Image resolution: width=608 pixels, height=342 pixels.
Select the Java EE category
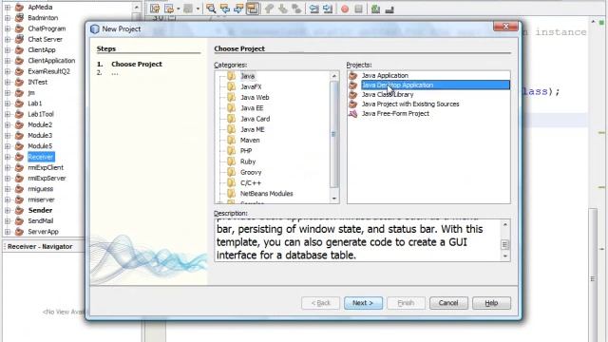coord(252,108)
